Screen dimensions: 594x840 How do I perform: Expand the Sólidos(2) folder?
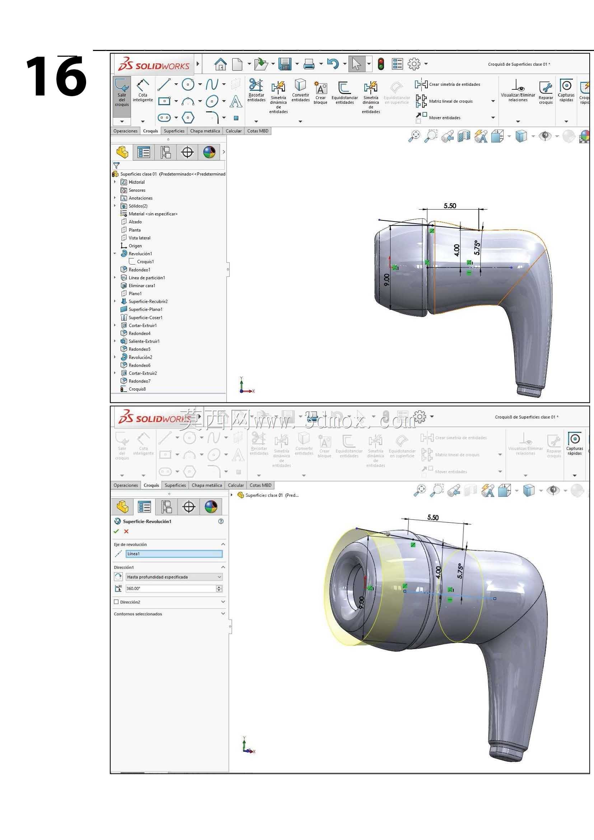(115, 206)
